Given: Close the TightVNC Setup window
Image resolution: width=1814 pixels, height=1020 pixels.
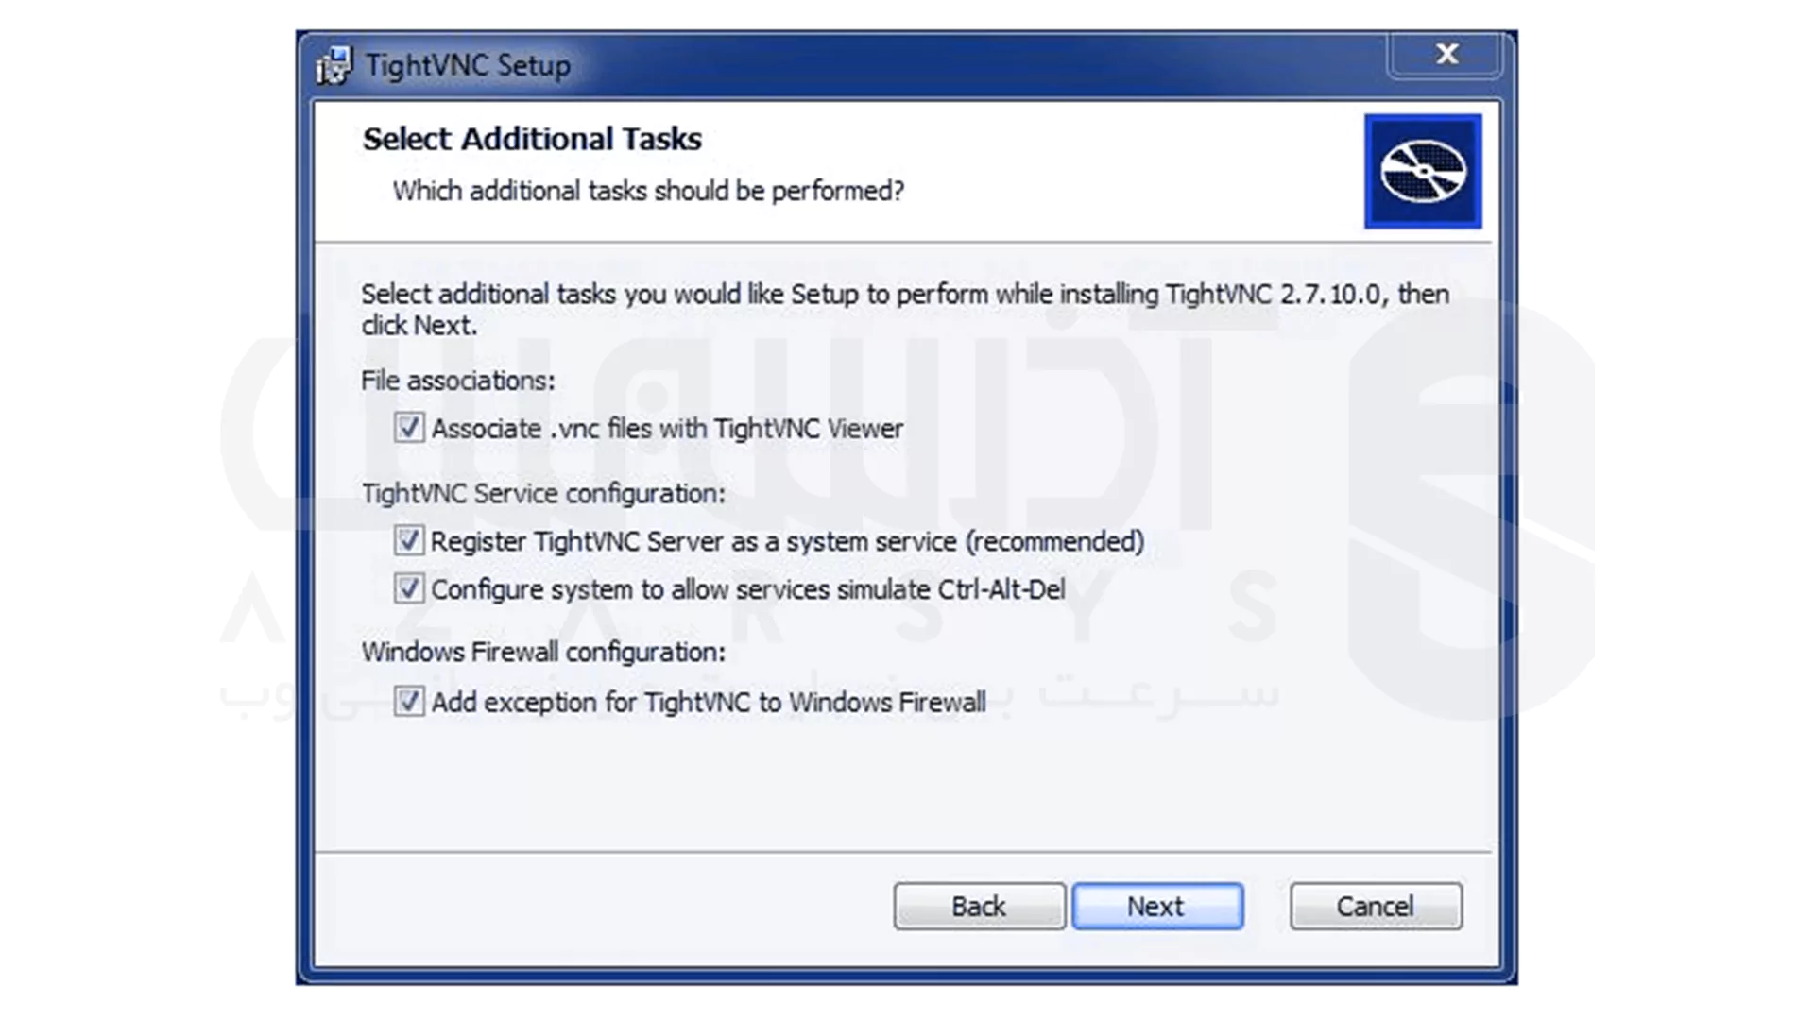Looking at the screenshot, I should pos(1446,55).
